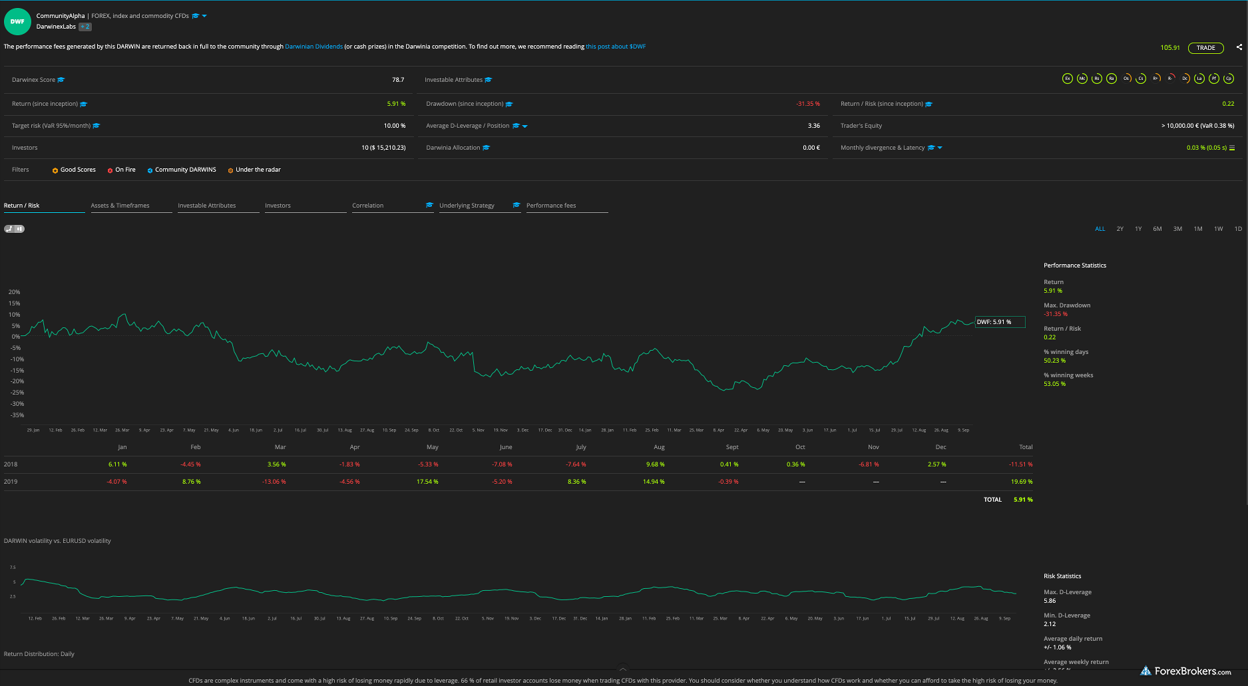Viewport: 1248px width, 686px height.
Task: Open the Mc attribute badge
Action: click(x=1082, y=79)
